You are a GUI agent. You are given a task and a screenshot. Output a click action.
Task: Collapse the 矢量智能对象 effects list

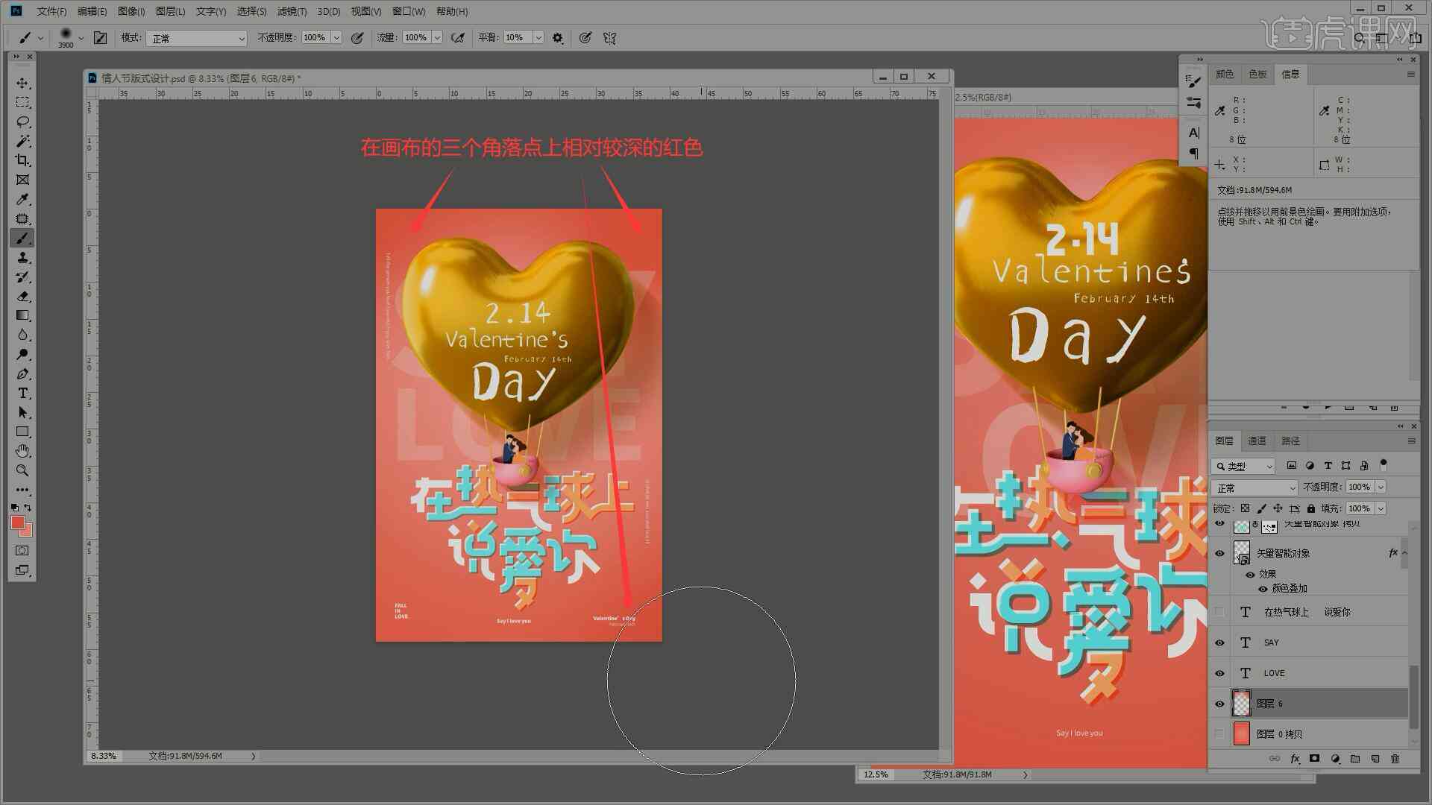click(1404, 553)
